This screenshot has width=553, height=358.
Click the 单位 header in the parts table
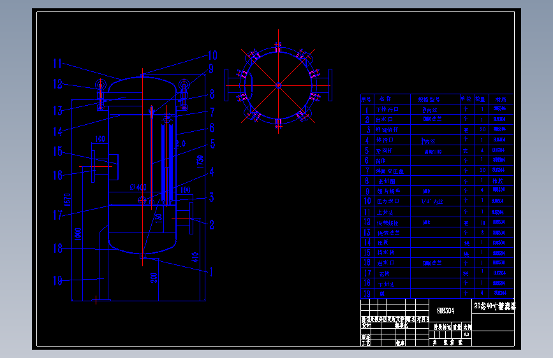[x=466, y=99]
